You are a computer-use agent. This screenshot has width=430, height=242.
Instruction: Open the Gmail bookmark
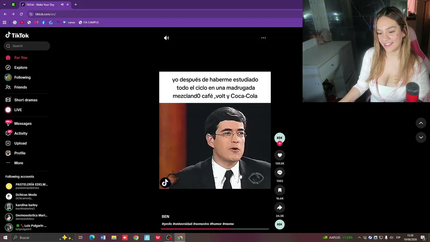coord(36,23)
